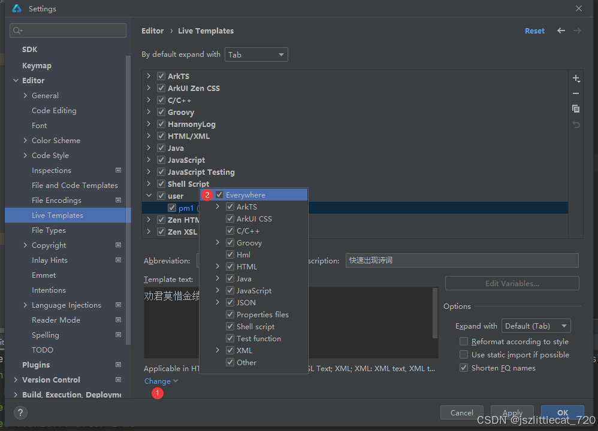Click the settings search magnifier icon

coord(17,31)
